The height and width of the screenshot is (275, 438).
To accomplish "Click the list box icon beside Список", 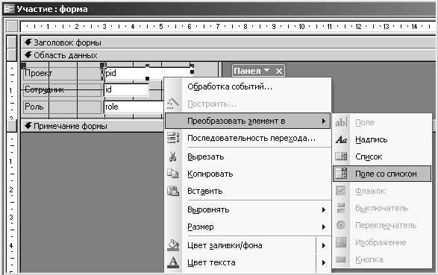I will [x=341, y=157].
